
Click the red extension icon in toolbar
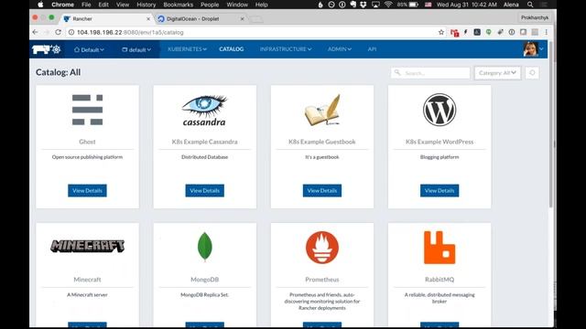[454, 33]
